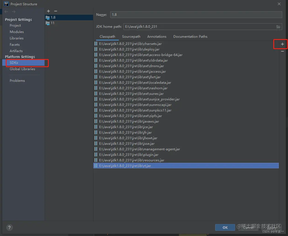
Task: Select the management-agent.jar entry
Action: click(x=186, y=149)
